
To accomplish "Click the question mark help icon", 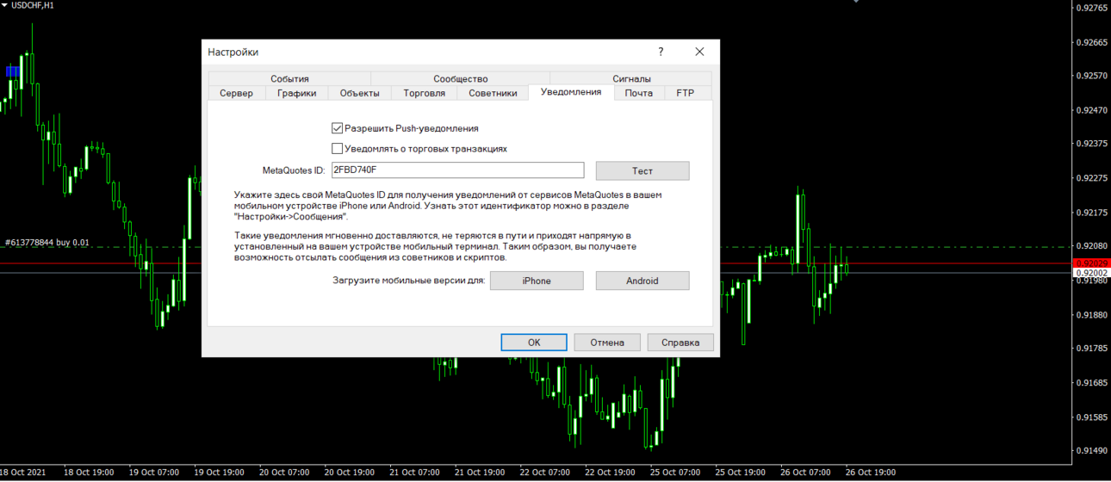I will coord(661,52).
